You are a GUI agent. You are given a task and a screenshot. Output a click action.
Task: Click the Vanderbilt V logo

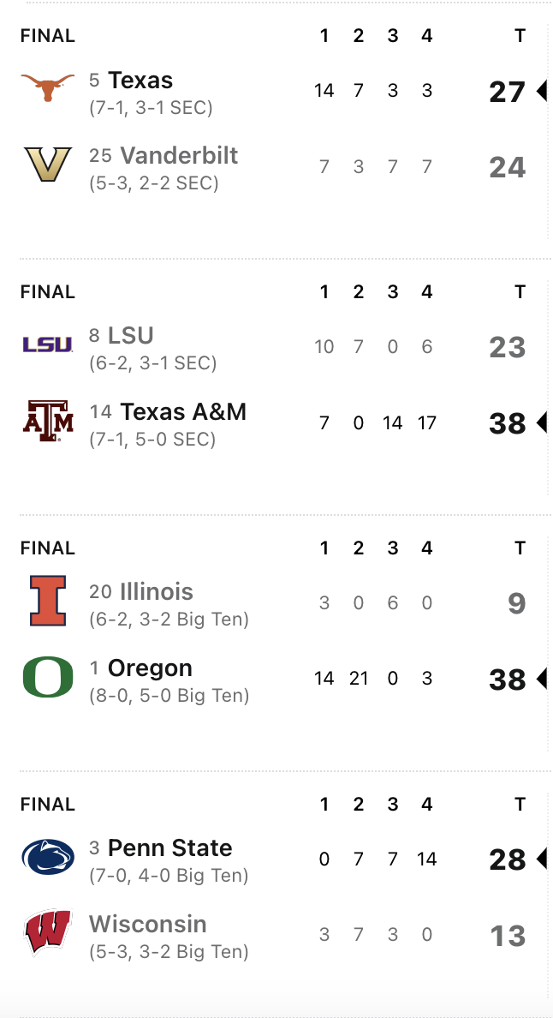point(48,164)
